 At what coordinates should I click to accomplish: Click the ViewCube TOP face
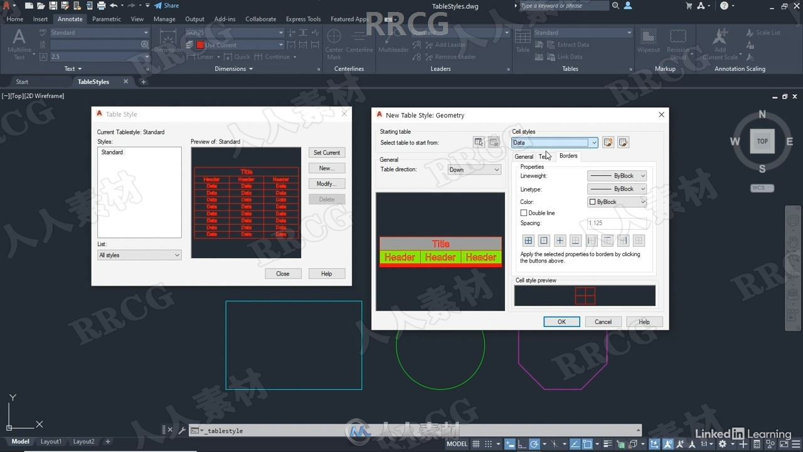coord(762,141)
